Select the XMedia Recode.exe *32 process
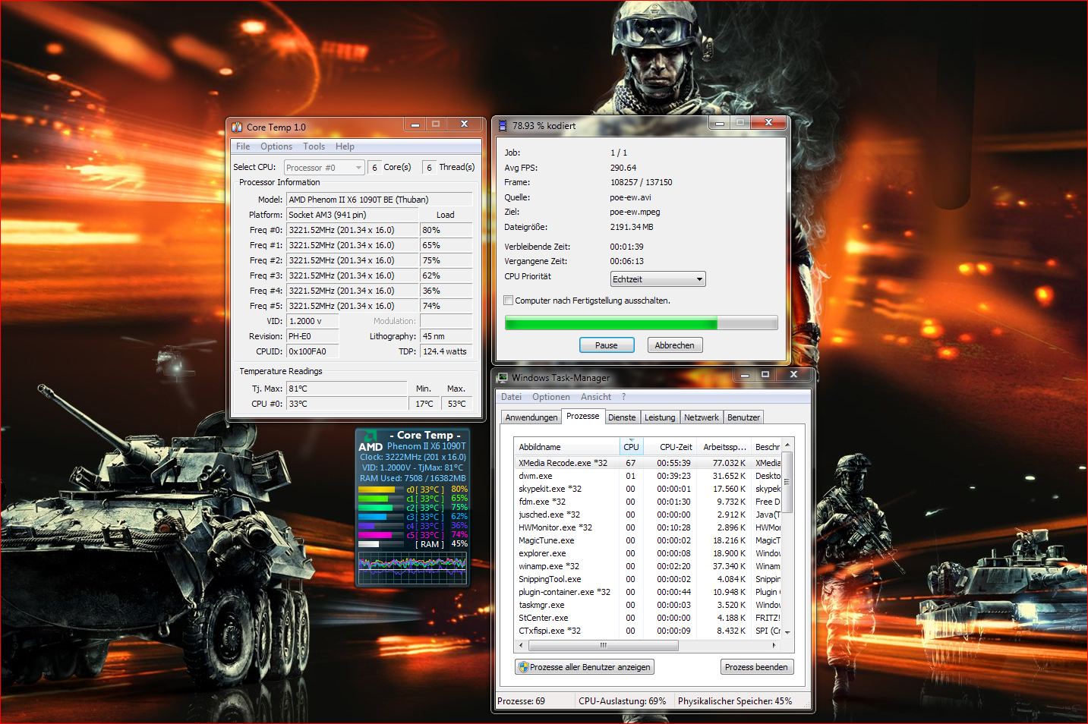 pyautogui.click(x=648, y=463)
